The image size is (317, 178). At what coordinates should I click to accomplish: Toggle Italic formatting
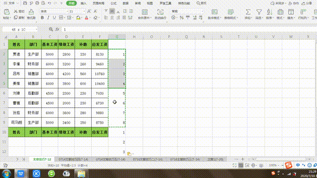48,18
